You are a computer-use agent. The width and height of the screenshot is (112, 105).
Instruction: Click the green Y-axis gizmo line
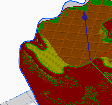pos(101,72)
